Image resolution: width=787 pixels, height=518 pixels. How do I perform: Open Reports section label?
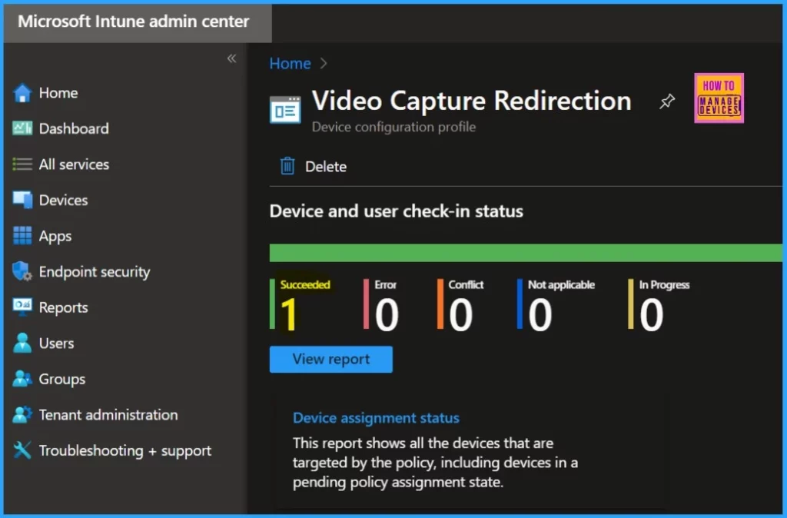click(x=63, y=307)
